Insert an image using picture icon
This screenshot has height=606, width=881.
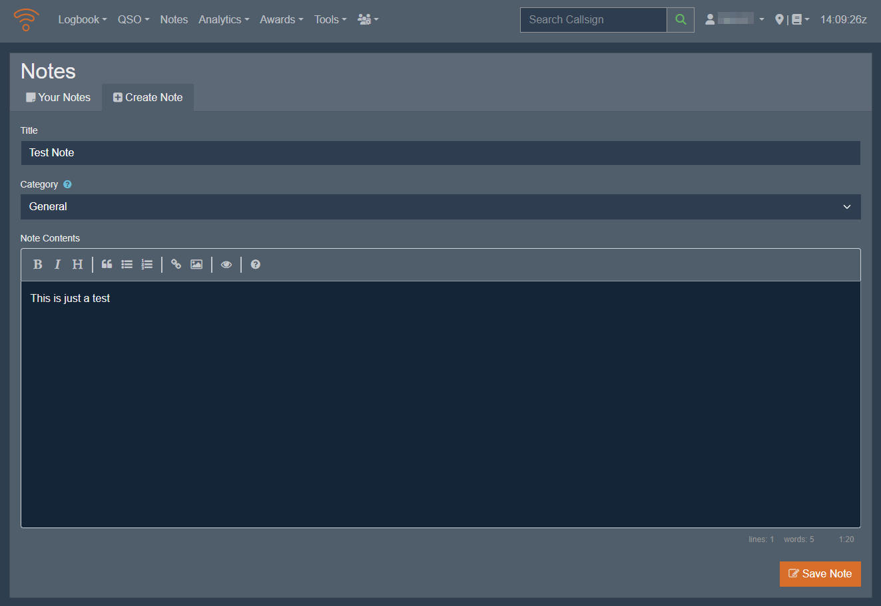[x=196, y=265]
